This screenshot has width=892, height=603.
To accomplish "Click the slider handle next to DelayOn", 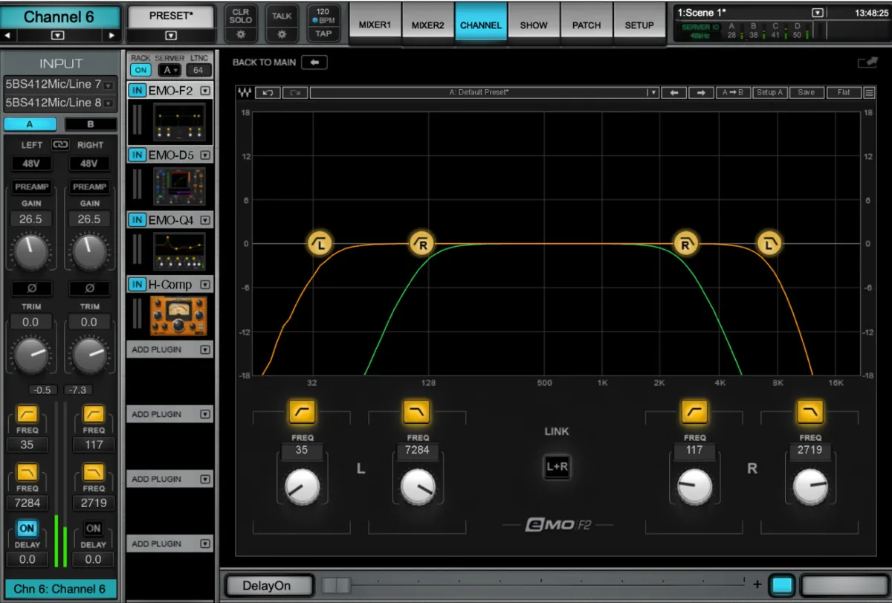I will pos(336,585).
